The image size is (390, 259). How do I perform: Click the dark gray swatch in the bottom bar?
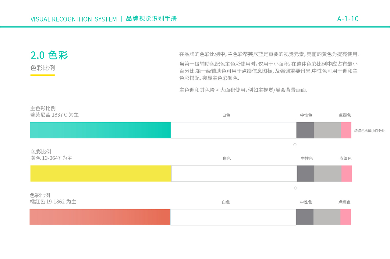pyautogui.click(x=305, y=217)
